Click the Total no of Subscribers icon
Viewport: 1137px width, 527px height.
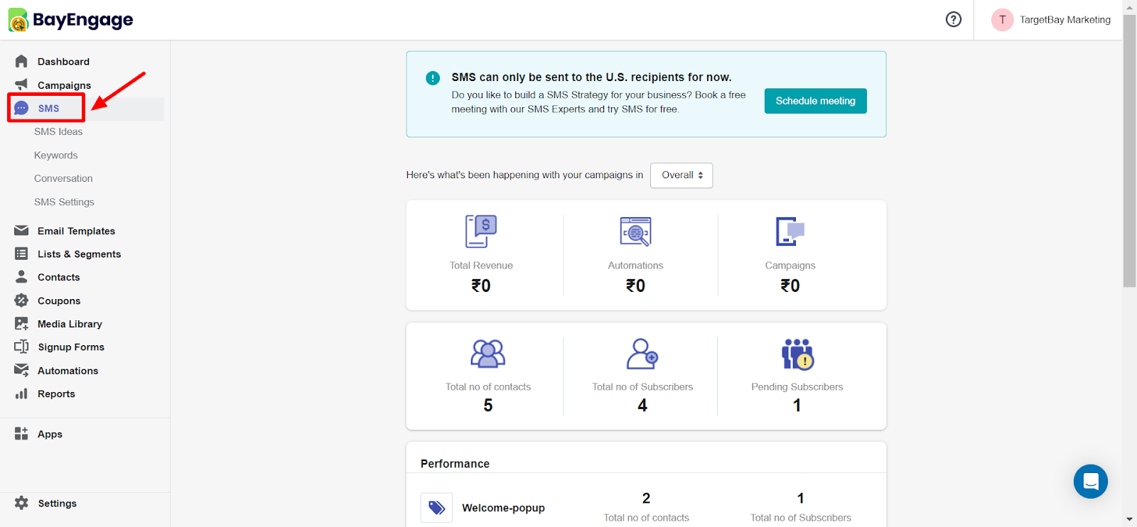642,354
